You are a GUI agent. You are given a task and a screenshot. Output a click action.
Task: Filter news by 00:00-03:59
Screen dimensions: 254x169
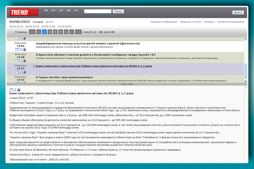16,27
